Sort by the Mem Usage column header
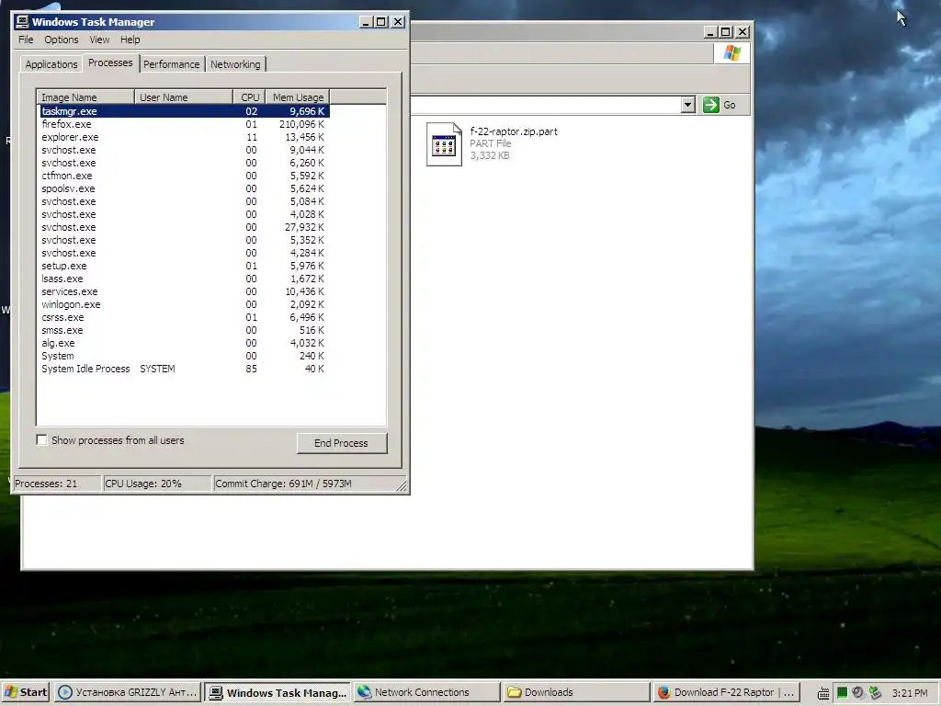941x706 pixels. pyautogui.click(x=298, y=97)
